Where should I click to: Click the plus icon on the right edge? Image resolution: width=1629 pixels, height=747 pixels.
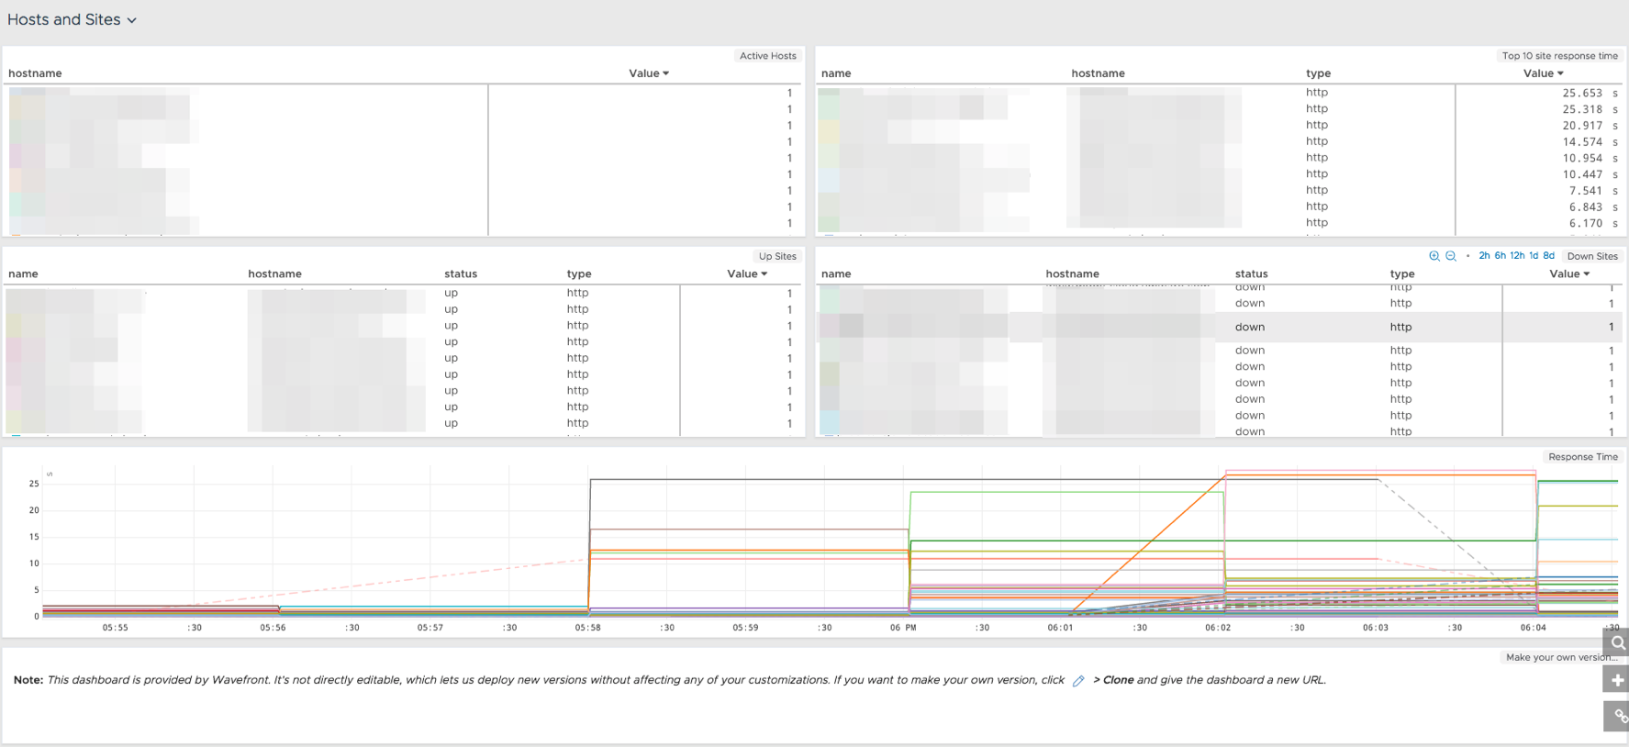click(1617, 679)
